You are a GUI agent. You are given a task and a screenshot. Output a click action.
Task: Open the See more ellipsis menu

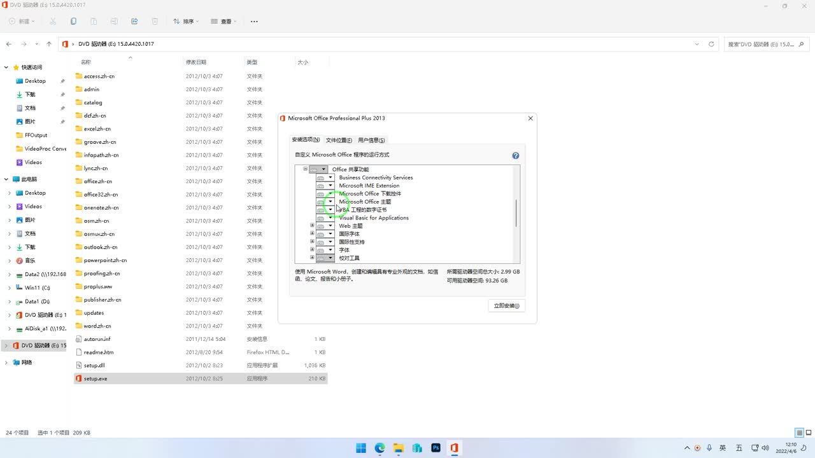click(254, 22)
